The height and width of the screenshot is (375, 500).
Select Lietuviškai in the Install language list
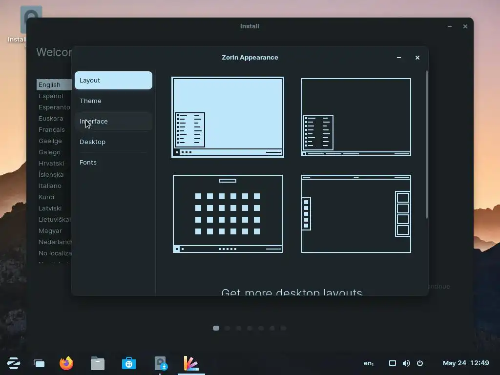coord(54,219)
